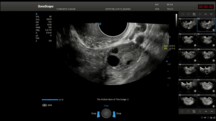Click the 6V3 probe name label
The width and height of the screenshot is (216, 121).
(157, 5)
